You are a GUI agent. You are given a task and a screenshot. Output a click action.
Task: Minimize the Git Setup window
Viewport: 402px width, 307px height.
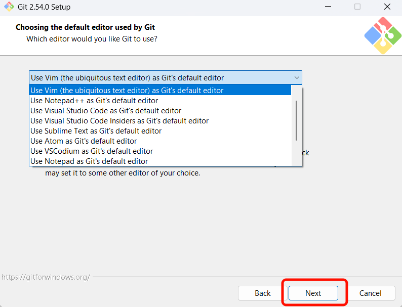328,7
